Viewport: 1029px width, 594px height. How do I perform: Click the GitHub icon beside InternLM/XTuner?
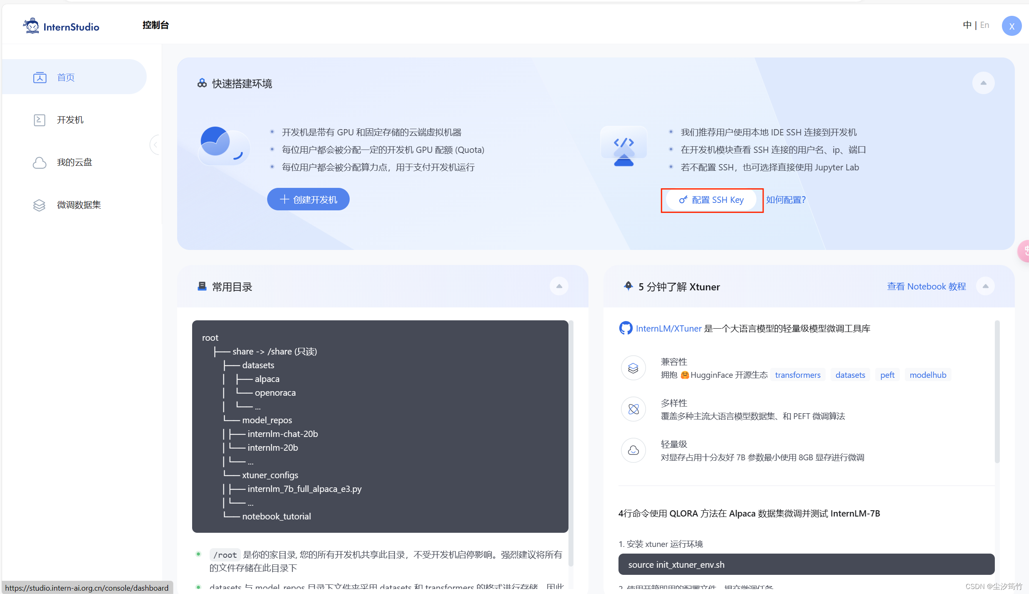625,328
